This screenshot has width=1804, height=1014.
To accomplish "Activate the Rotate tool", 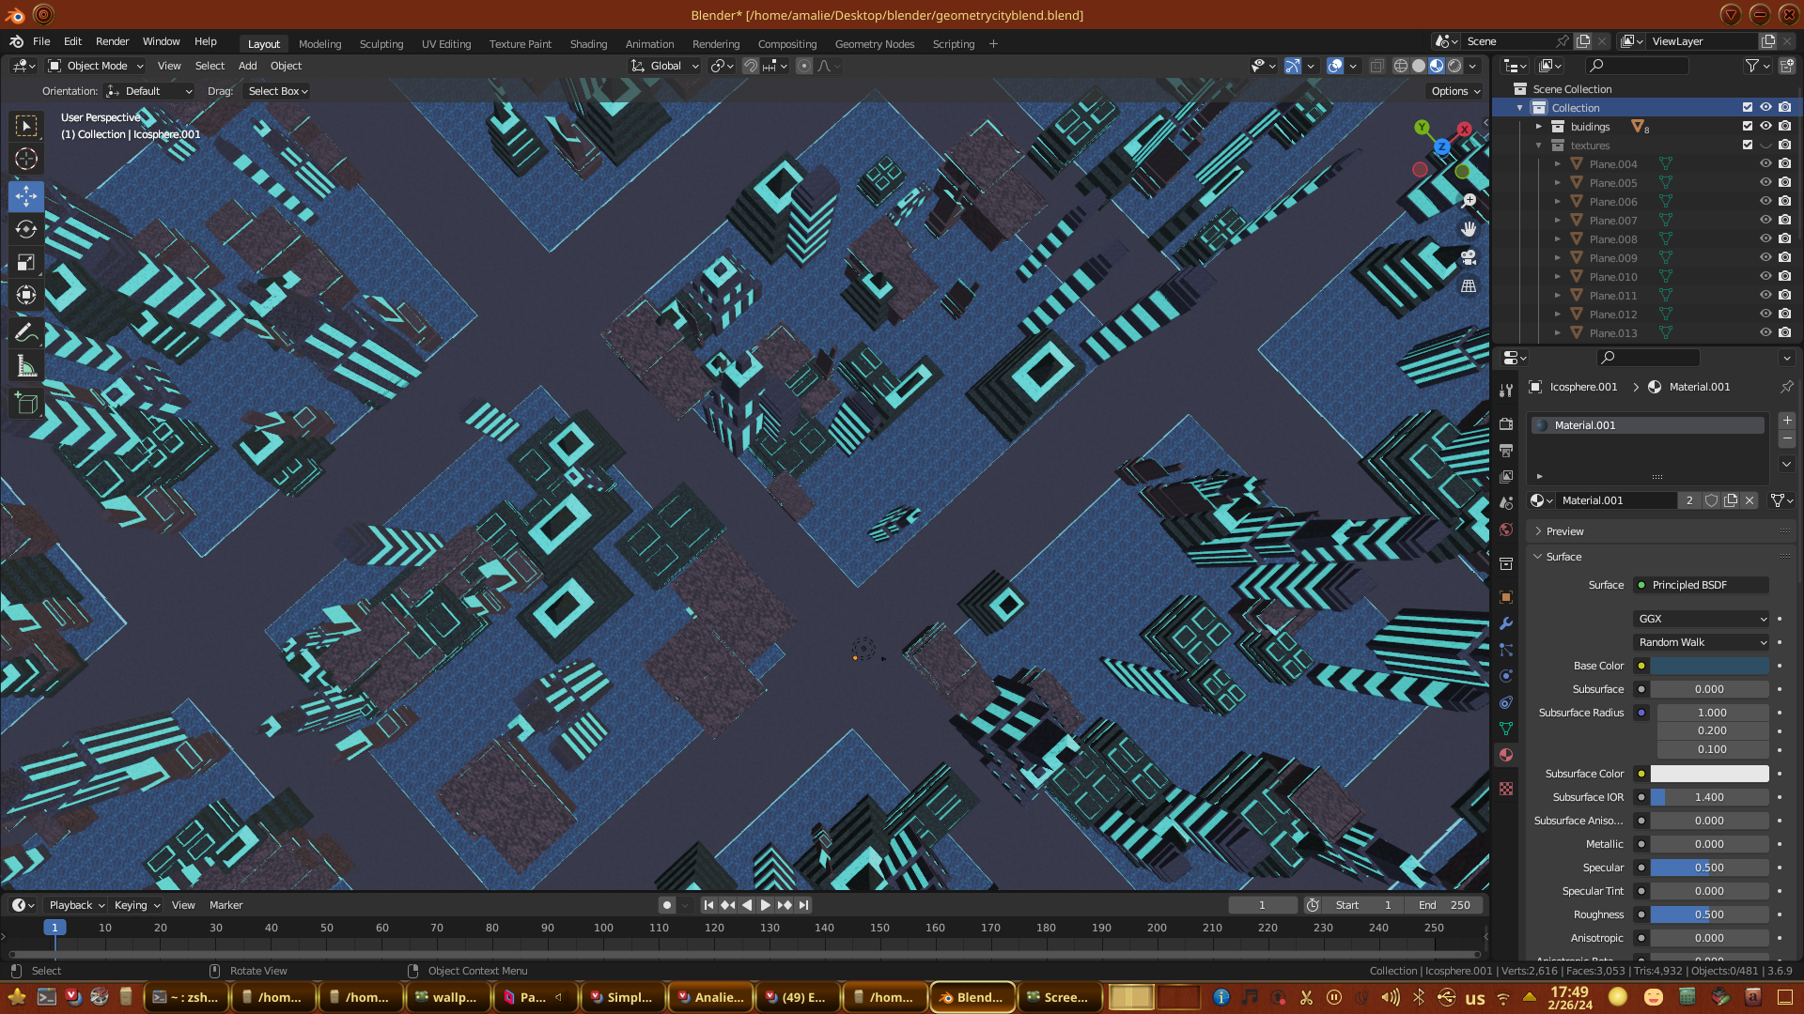I will [26, 229].
